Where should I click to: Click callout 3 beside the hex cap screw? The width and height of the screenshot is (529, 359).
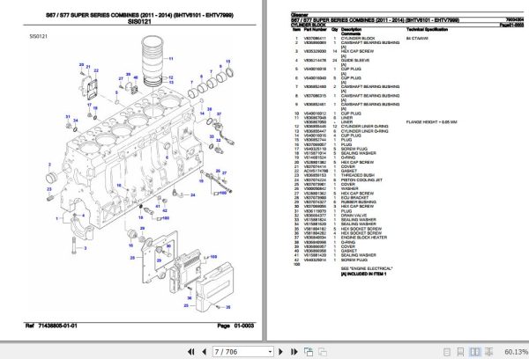click(85, 248)
